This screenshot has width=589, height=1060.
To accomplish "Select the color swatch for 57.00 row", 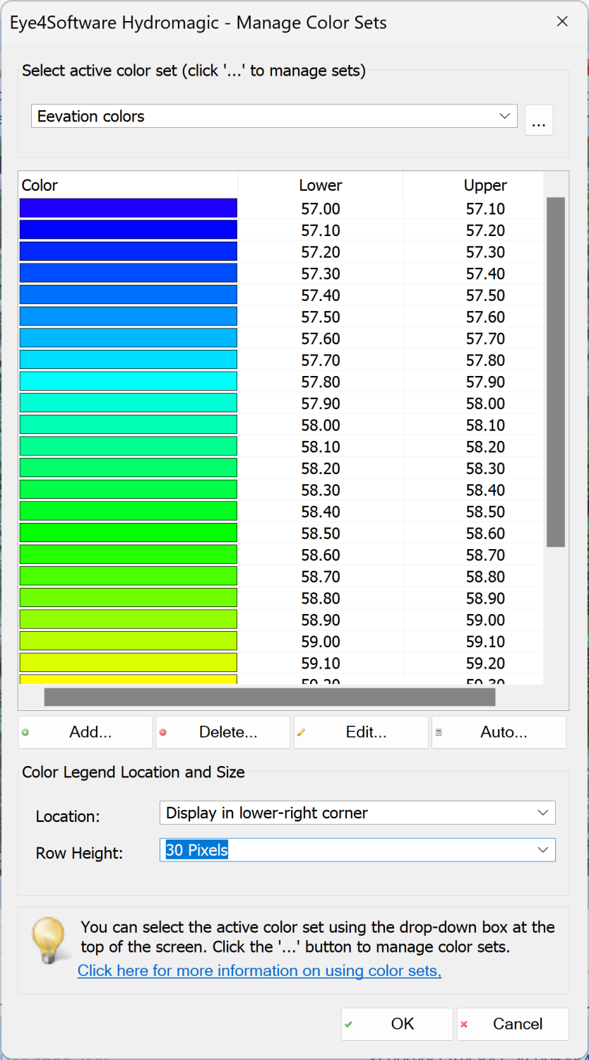I will coord(129,208).
